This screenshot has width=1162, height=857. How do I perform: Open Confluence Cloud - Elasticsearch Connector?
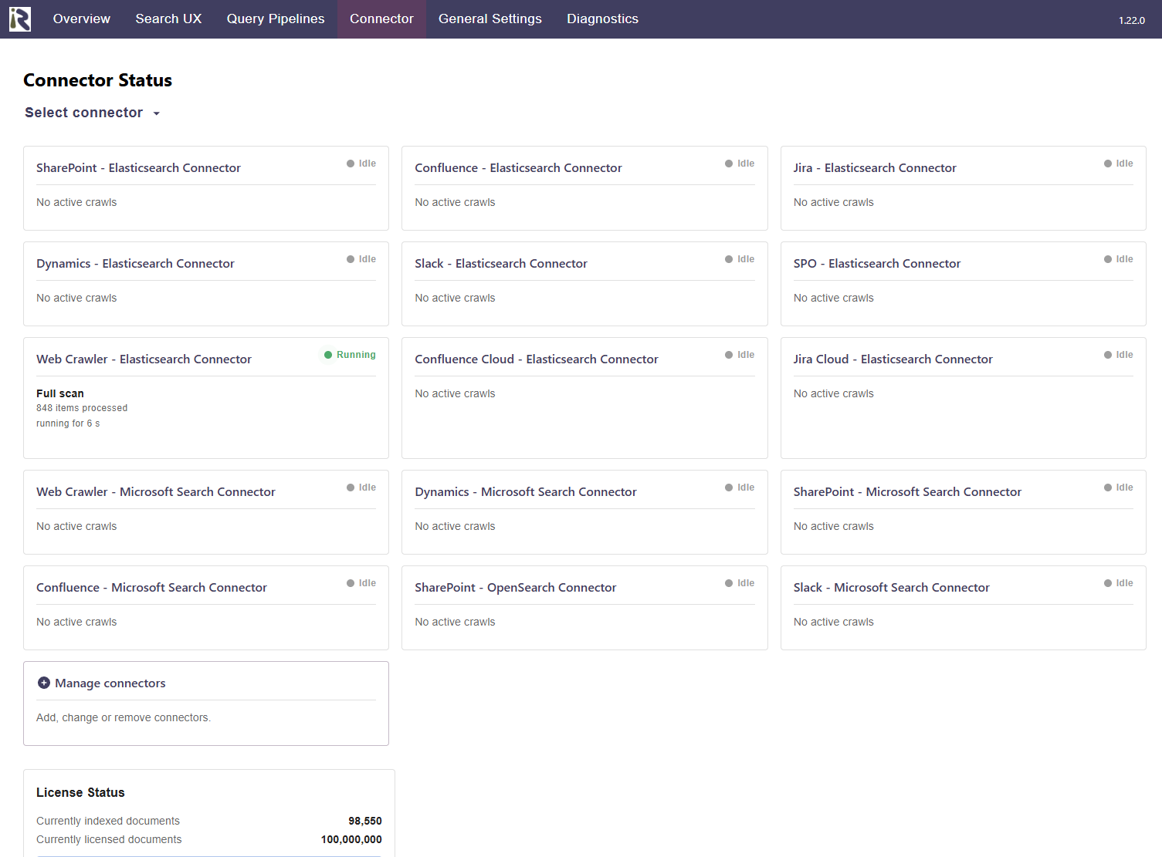[537, 359]
